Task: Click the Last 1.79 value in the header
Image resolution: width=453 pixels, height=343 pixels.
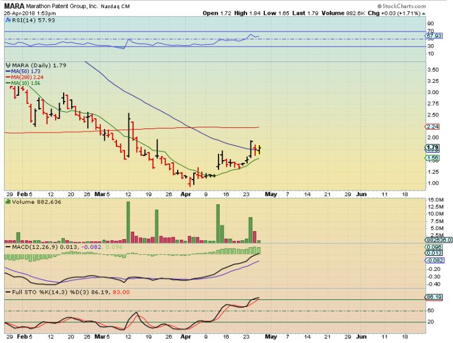Action: point(305,13)
